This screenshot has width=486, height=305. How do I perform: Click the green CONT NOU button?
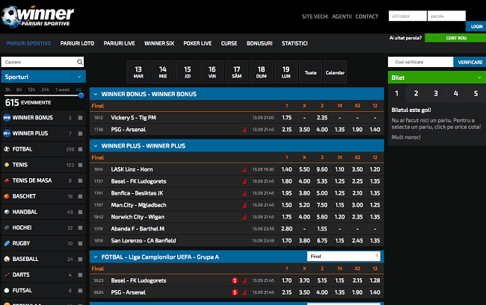[x=455, y=37]
